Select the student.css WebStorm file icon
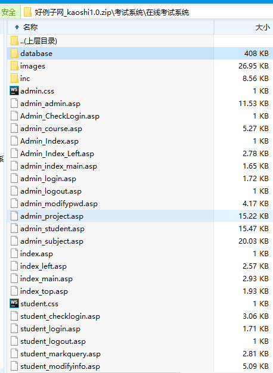 [x=14, y=303]
